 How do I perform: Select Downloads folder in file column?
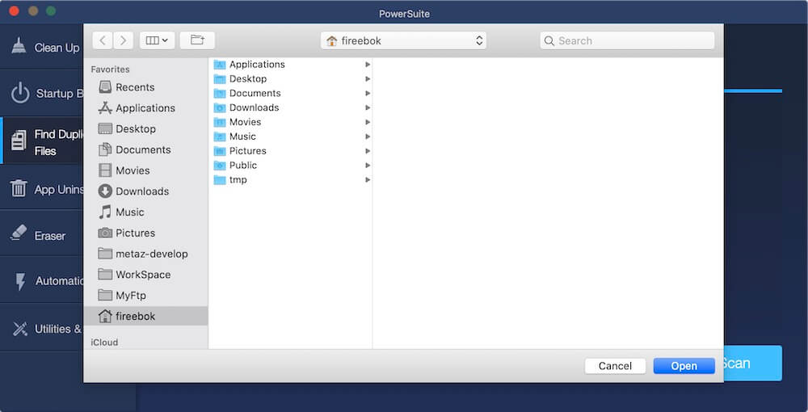[x=291, y=107]
